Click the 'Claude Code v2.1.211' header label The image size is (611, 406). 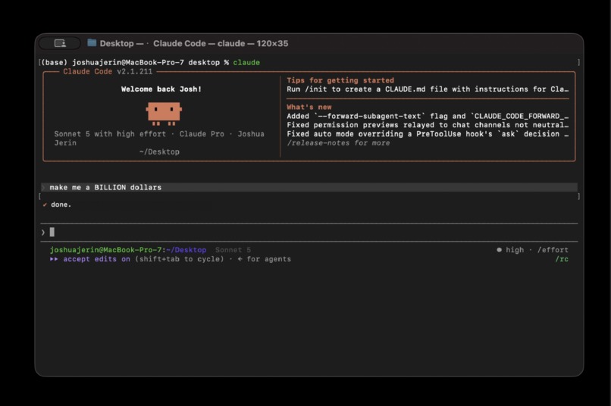pos(108,72)
